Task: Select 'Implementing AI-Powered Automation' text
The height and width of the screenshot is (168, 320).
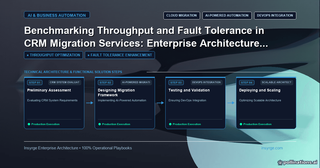Action: pyautogui.click(x=122, y=100)
